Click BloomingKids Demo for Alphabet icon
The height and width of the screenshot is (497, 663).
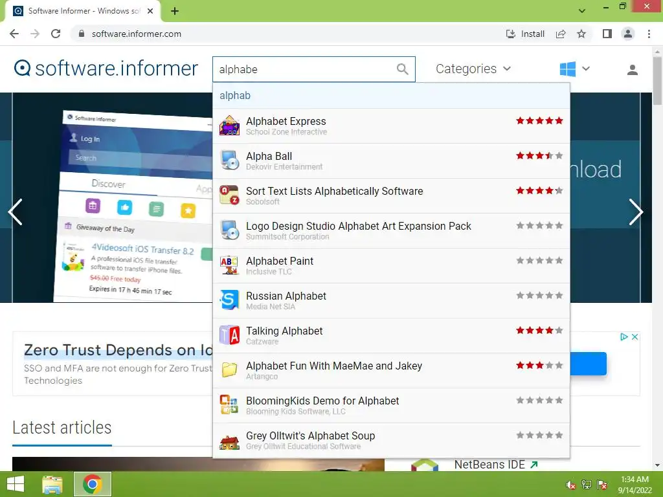pos(230,405)
